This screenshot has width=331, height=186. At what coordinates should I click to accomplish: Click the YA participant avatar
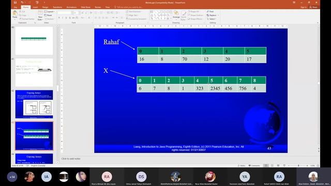(x=245, y=177)
